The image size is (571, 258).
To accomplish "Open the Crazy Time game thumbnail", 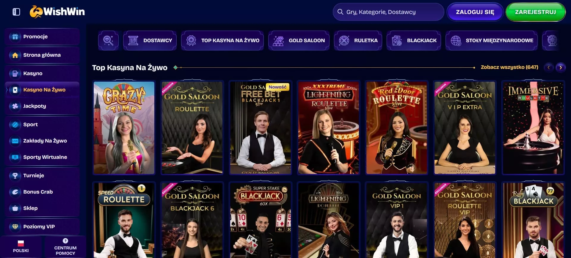I will (124, 128).
